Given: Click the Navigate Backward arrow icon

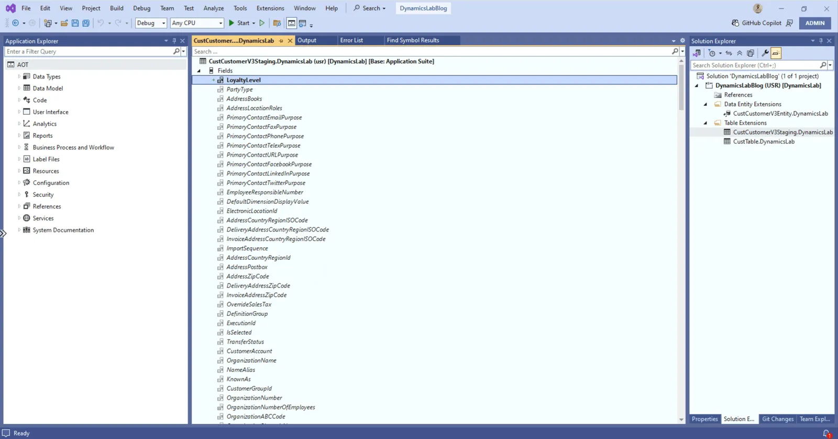Looking at the screenshot, I should point(15,23).
